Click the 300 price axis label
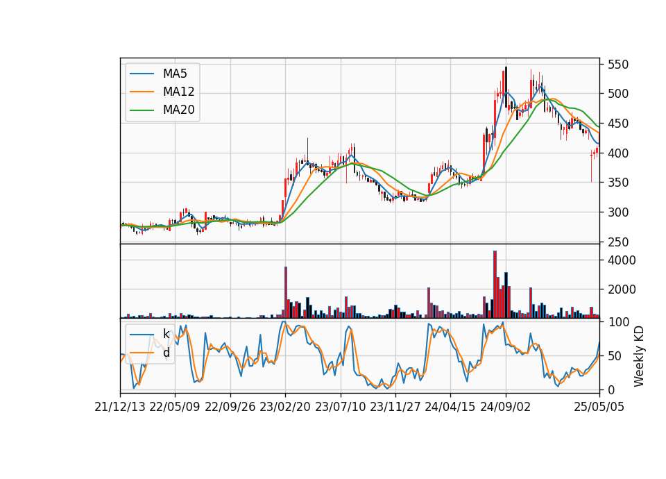The height and width of the screenshot is (479, 666). [618, 212]
